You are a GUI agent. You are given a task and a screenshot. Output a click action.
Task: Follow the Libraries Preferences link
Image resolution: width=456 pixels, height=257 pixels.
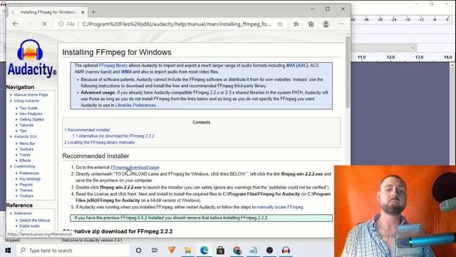point(135,105)
